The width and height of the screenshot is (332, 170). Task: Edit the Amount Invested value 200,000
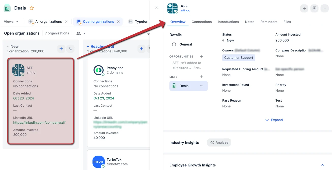[x=282, y=40]
